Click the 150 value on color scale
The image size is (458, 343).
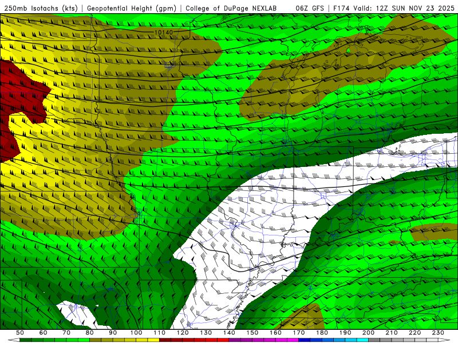coord(252,333)
